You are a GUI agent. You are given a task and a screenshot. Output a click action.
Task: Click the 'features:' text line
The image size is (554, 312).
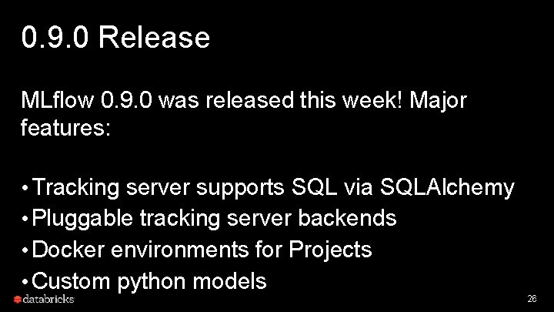click(x=67, y=128)
